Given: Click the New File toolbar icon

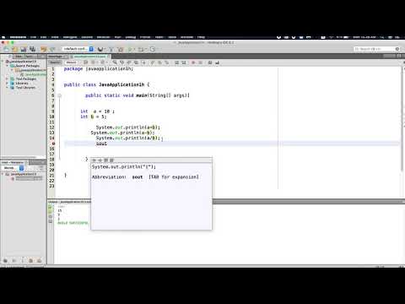Looking at the screenshot, I should [6, 49].
